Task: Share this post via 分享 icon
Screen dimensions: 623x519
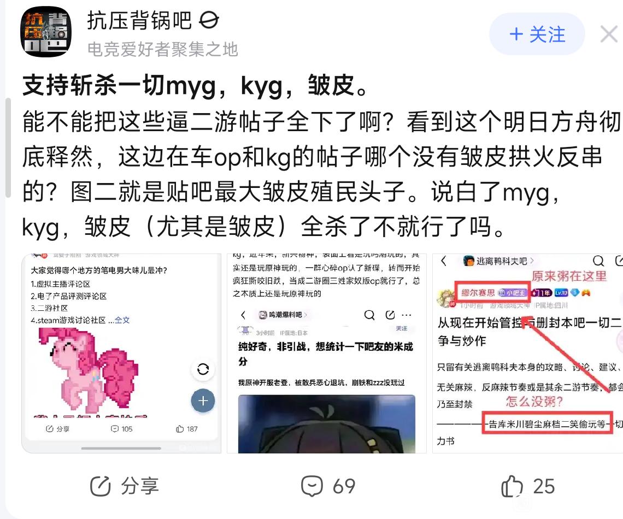Action: [x=125, y=486]
